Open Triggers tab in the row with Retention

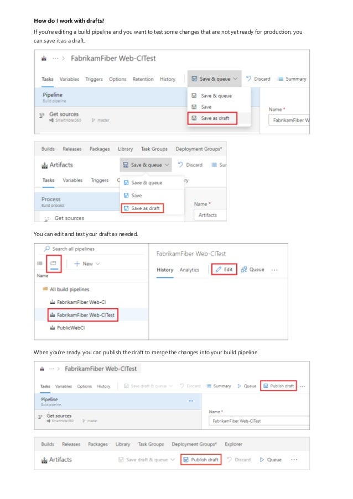pyautogui.click(x=94, y=79)
